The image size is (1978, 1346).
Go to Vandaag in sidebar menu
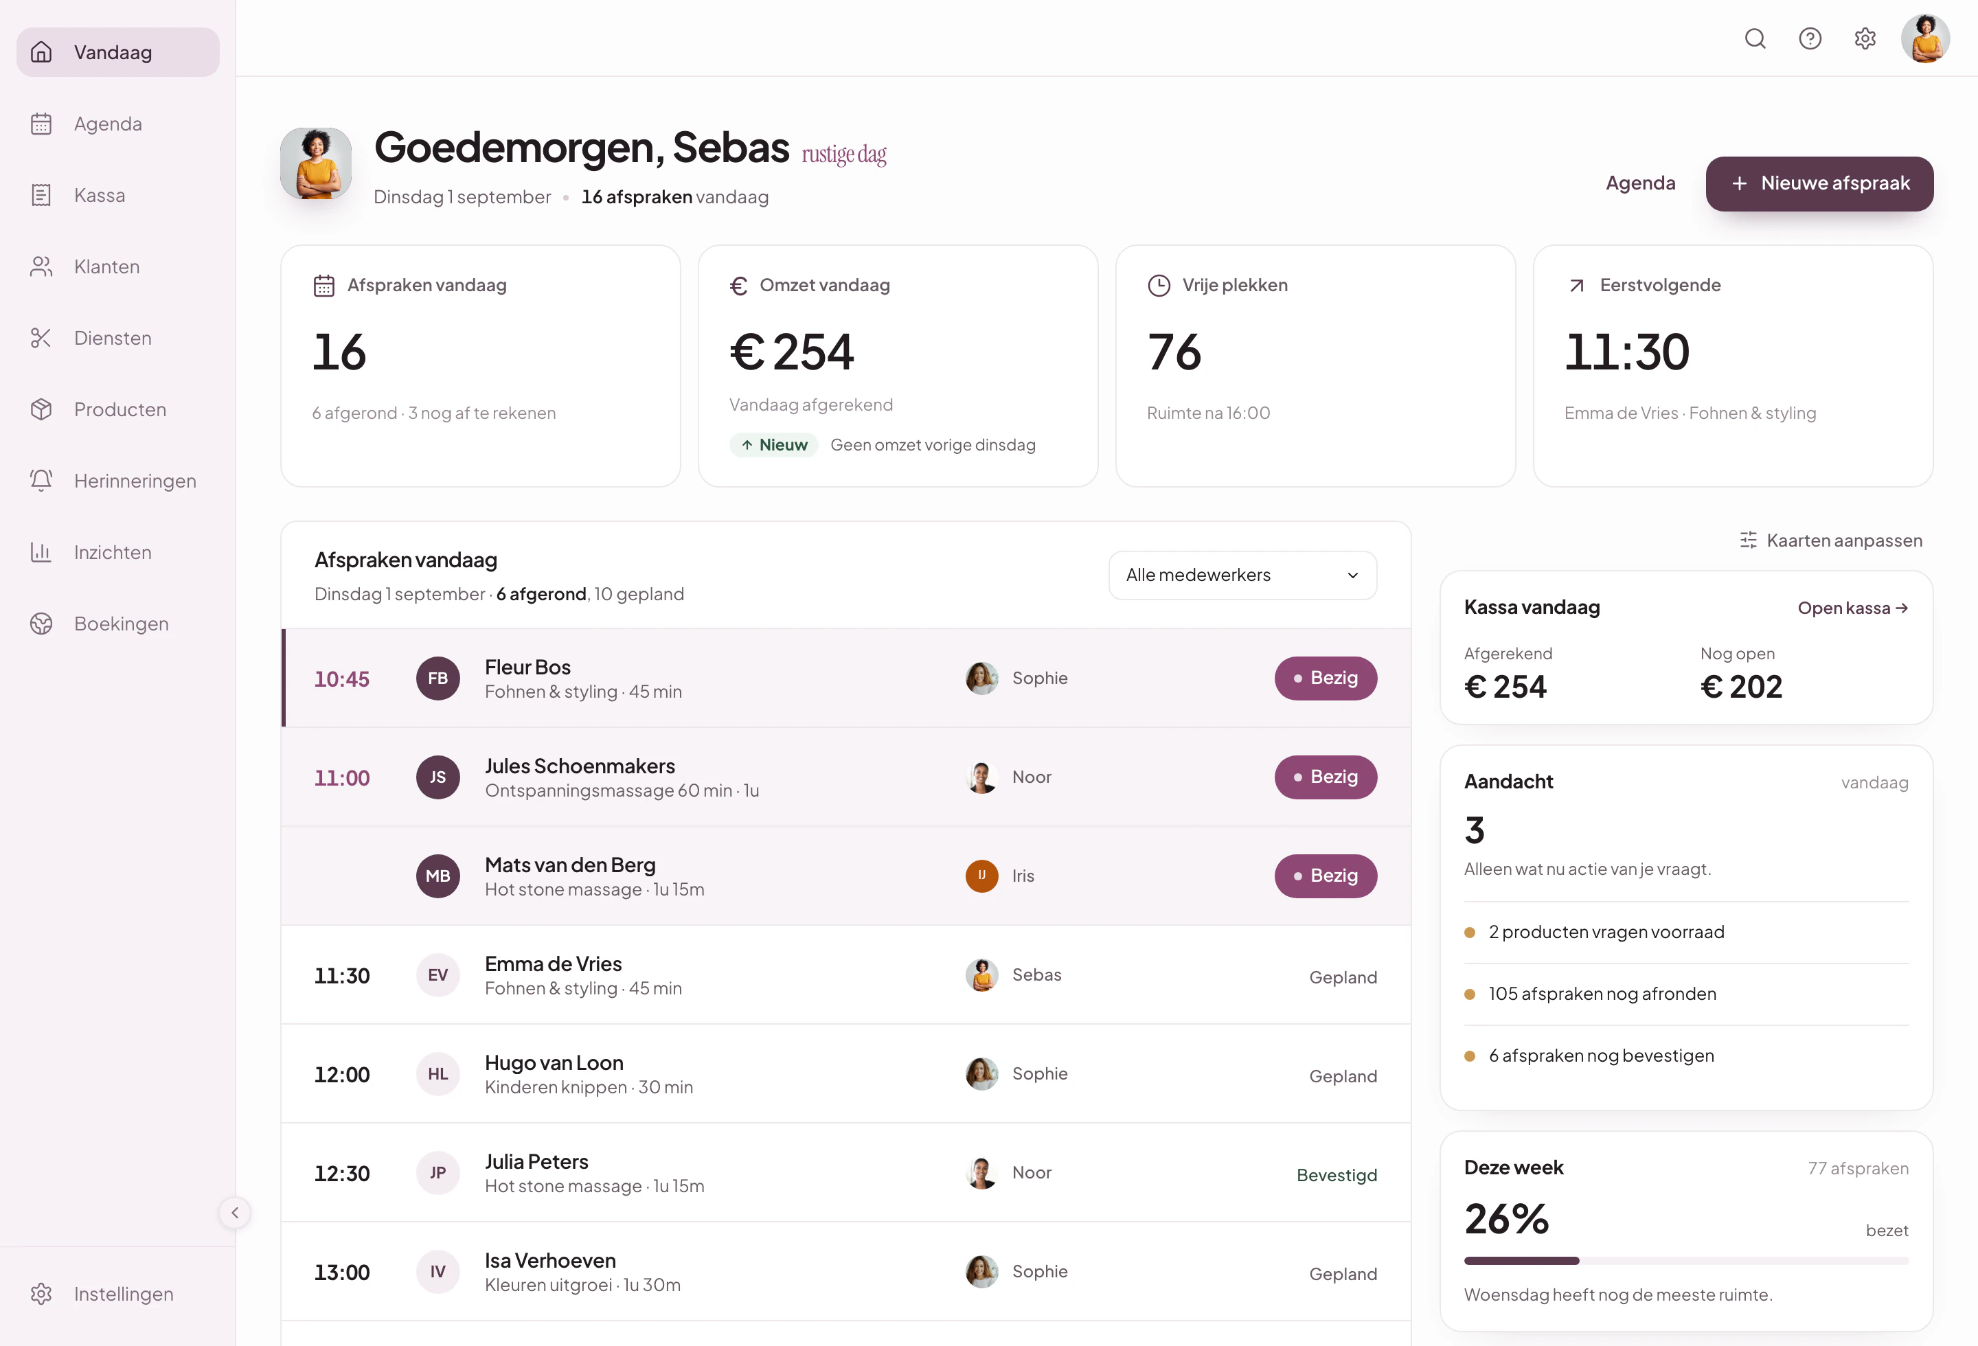point(117,52)
